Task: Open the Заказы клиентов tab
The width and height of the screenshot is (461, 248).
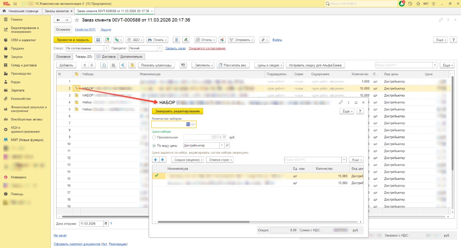Action: pos(57,11)
